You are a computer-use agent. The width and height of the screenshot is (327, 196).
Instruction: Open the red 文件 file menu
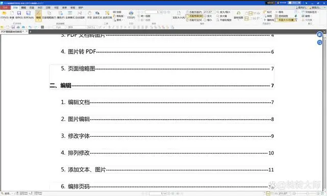(x=5, y=8)
